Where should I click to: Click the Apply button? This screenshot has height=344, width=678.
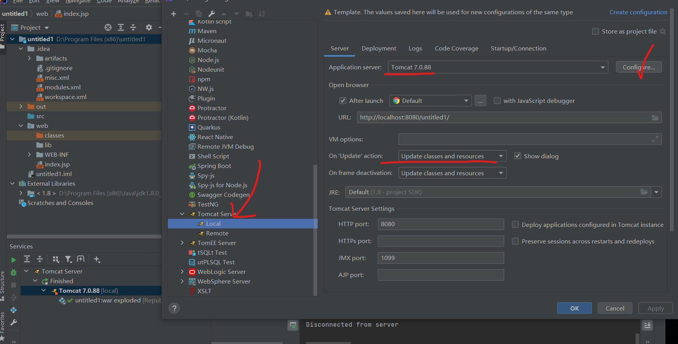656,308
